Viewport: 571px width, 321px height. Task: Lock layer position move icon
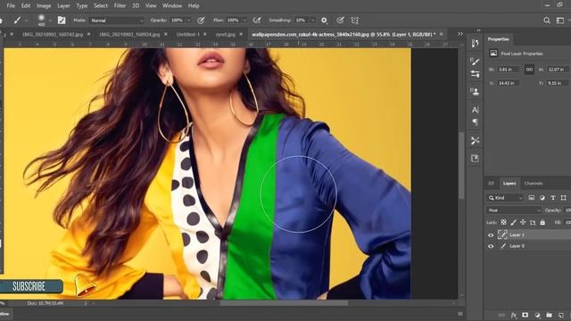click(523, 222)
